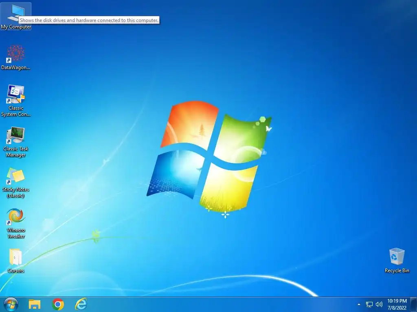Select the Classic System Control Panel shortcut
The image size is (417, 312).
[16, 101]
